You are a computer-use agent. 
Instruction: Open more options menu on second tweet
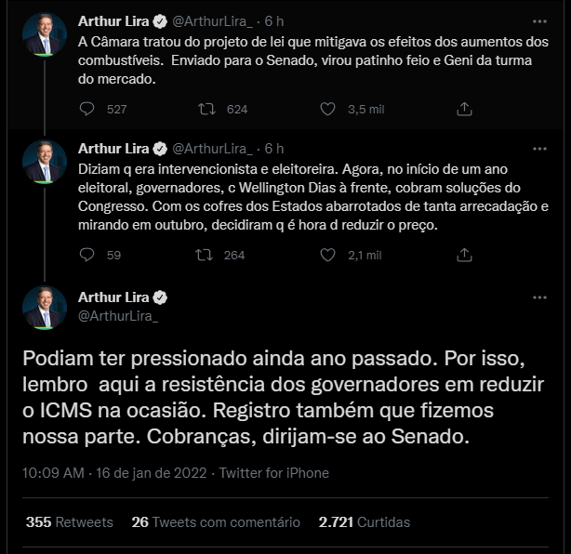[x=539, y=149]
